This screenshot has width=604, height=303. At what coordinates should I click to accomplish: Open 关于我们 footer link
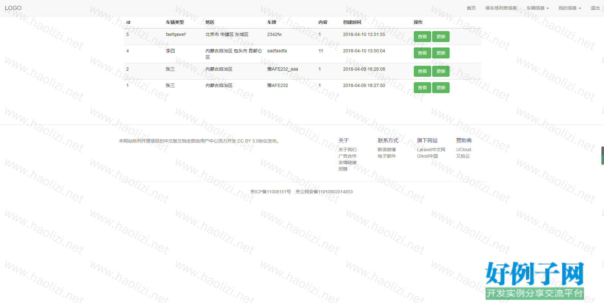(347, 150)
